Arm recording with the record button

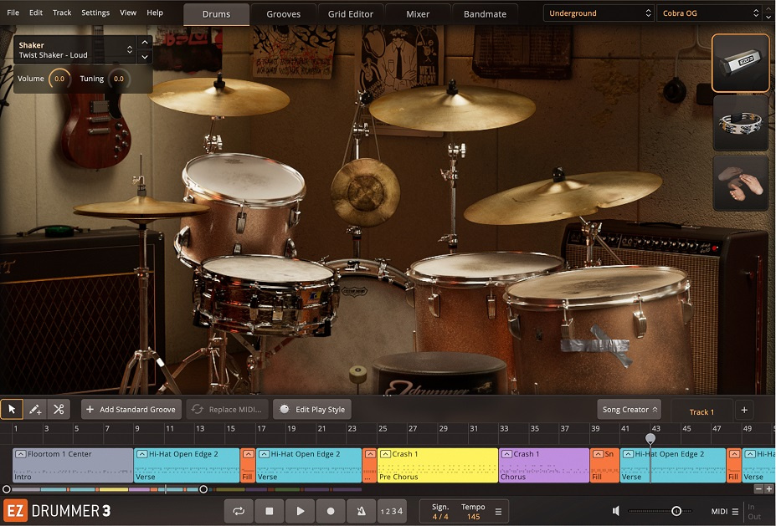click(x=330, y=511)
